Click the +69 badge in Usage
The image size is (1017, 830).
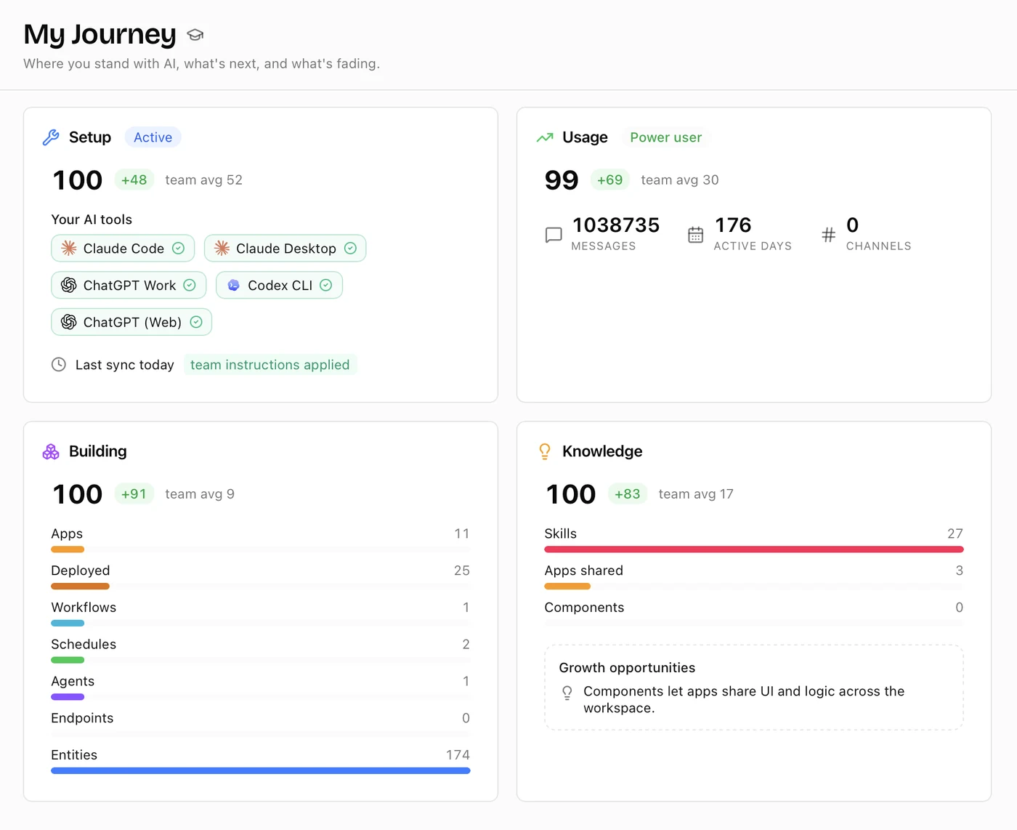click(610, 180)
